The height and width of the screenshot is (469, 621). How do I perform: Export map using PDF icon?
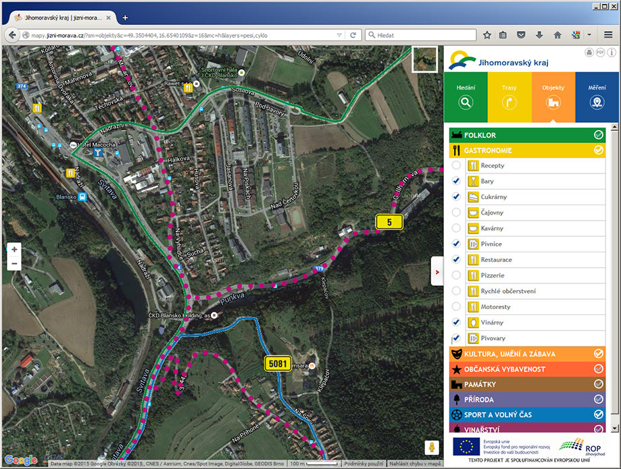click(601, 52)
